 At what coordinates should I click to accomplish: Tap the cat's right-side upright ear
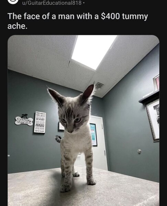click(x=89, y=92)
